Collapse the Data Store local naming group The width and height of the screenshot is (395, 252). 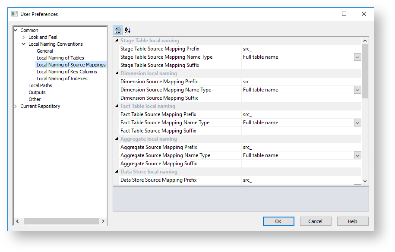[117, 172]
